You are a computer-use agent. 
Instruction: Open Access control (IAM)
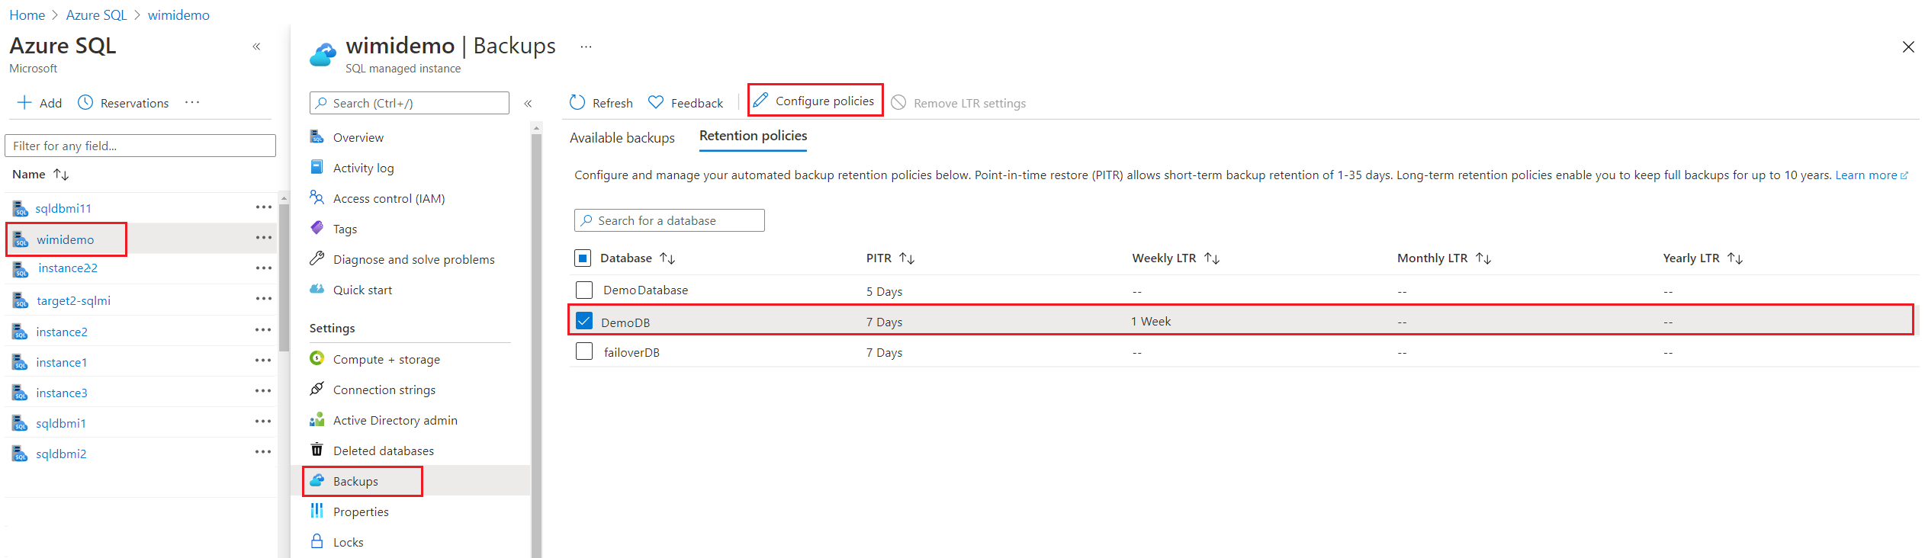coord(388,198)
